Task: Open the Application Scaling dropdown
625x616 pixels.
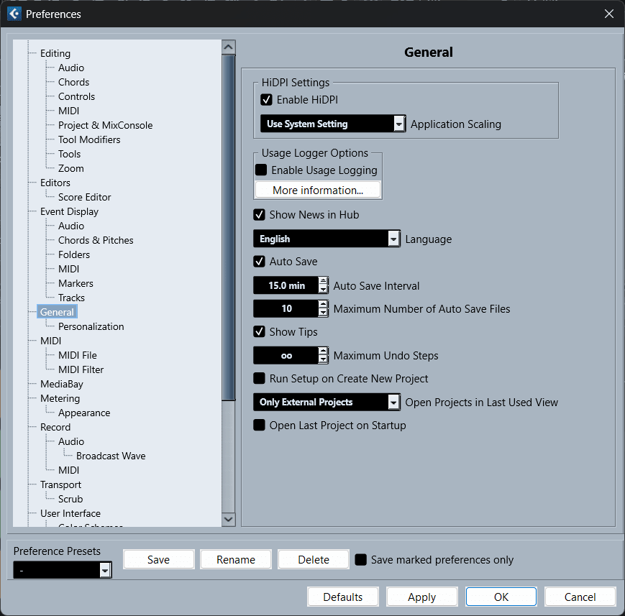Action: 399,124
